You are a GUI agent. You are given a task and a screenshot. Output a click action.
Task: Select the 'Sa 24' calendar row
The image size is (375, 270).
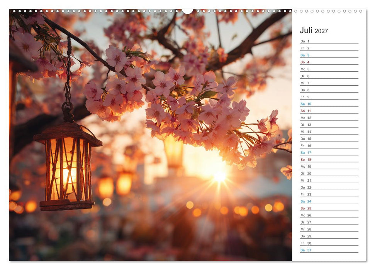[329, 201]
